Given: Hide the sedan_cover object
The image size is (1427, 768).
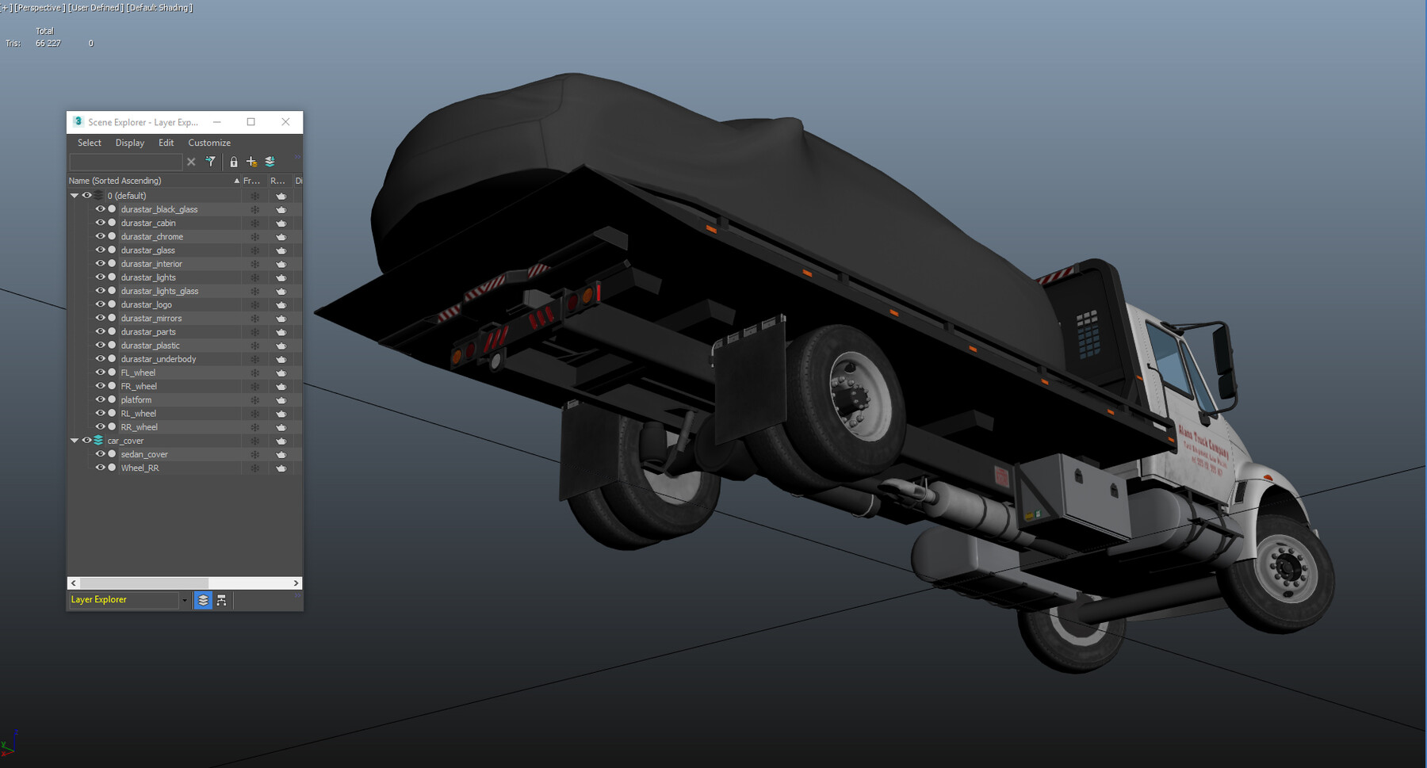Looking at the screenshot, I should [101, 454].
